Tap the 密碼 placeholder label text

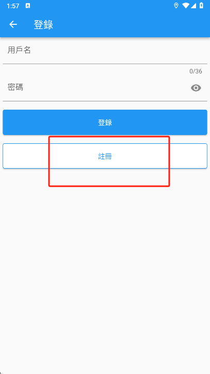pos(15,87)
